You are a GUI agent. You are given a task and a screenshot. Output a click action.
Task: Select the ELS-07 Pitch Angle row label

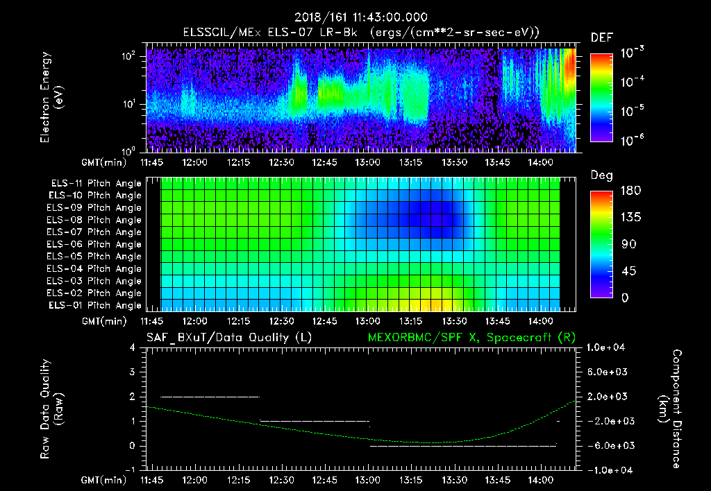coord(94,232)
